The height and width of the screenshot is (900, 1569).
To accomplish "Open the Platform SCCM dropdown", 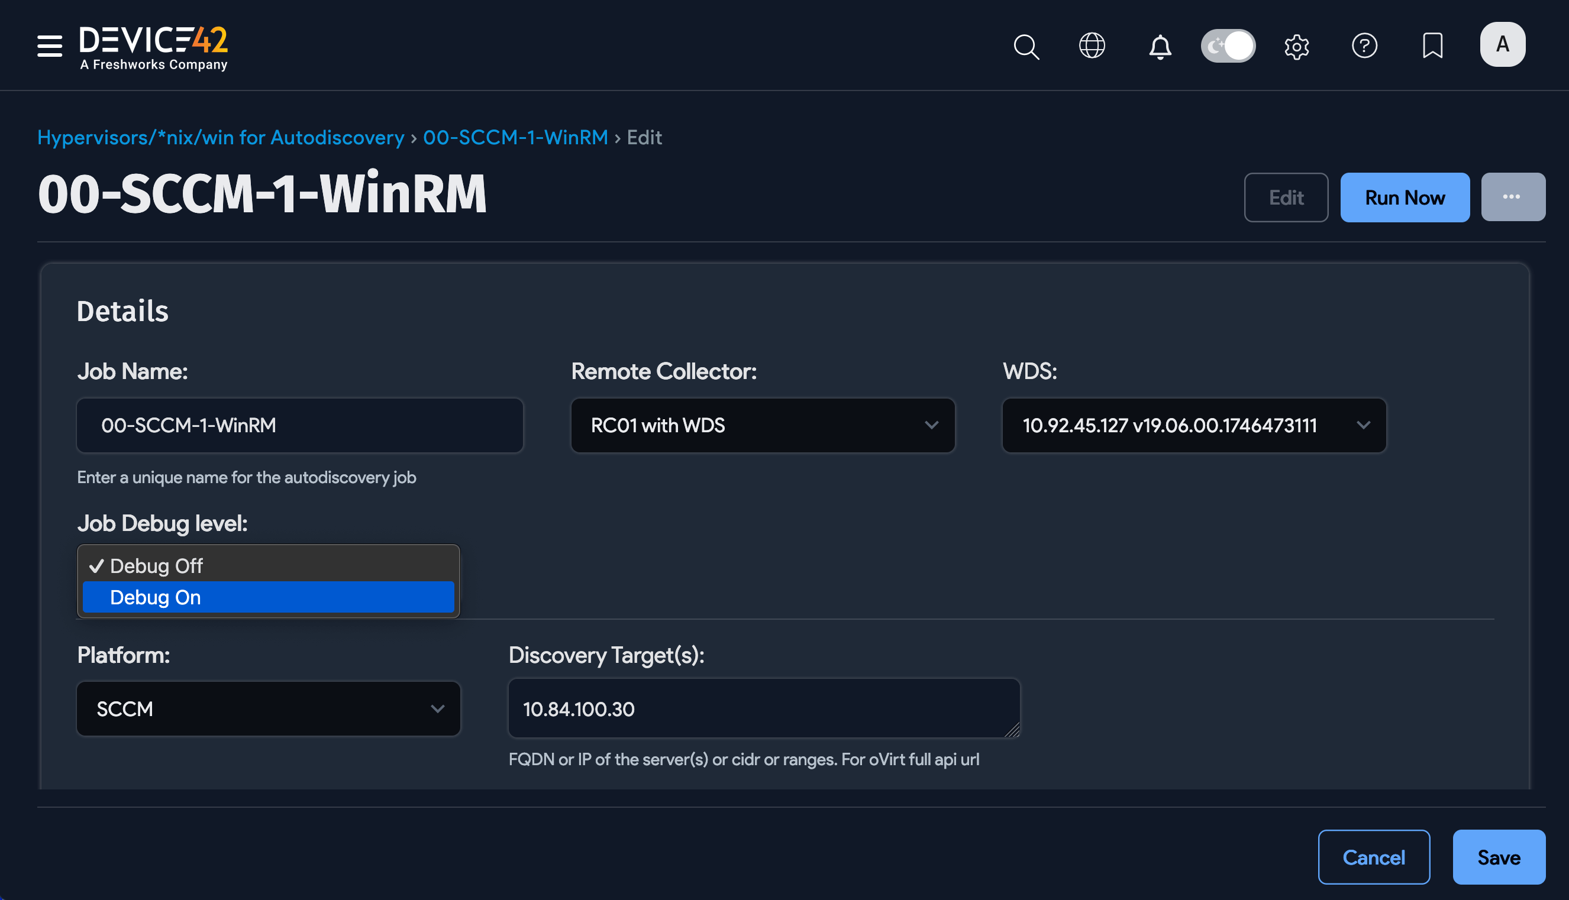I will pyautogui.click(x=269, y=708).
